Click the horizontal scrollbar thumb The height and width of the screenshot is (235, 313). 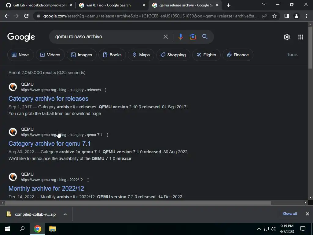tap(138, 203)
